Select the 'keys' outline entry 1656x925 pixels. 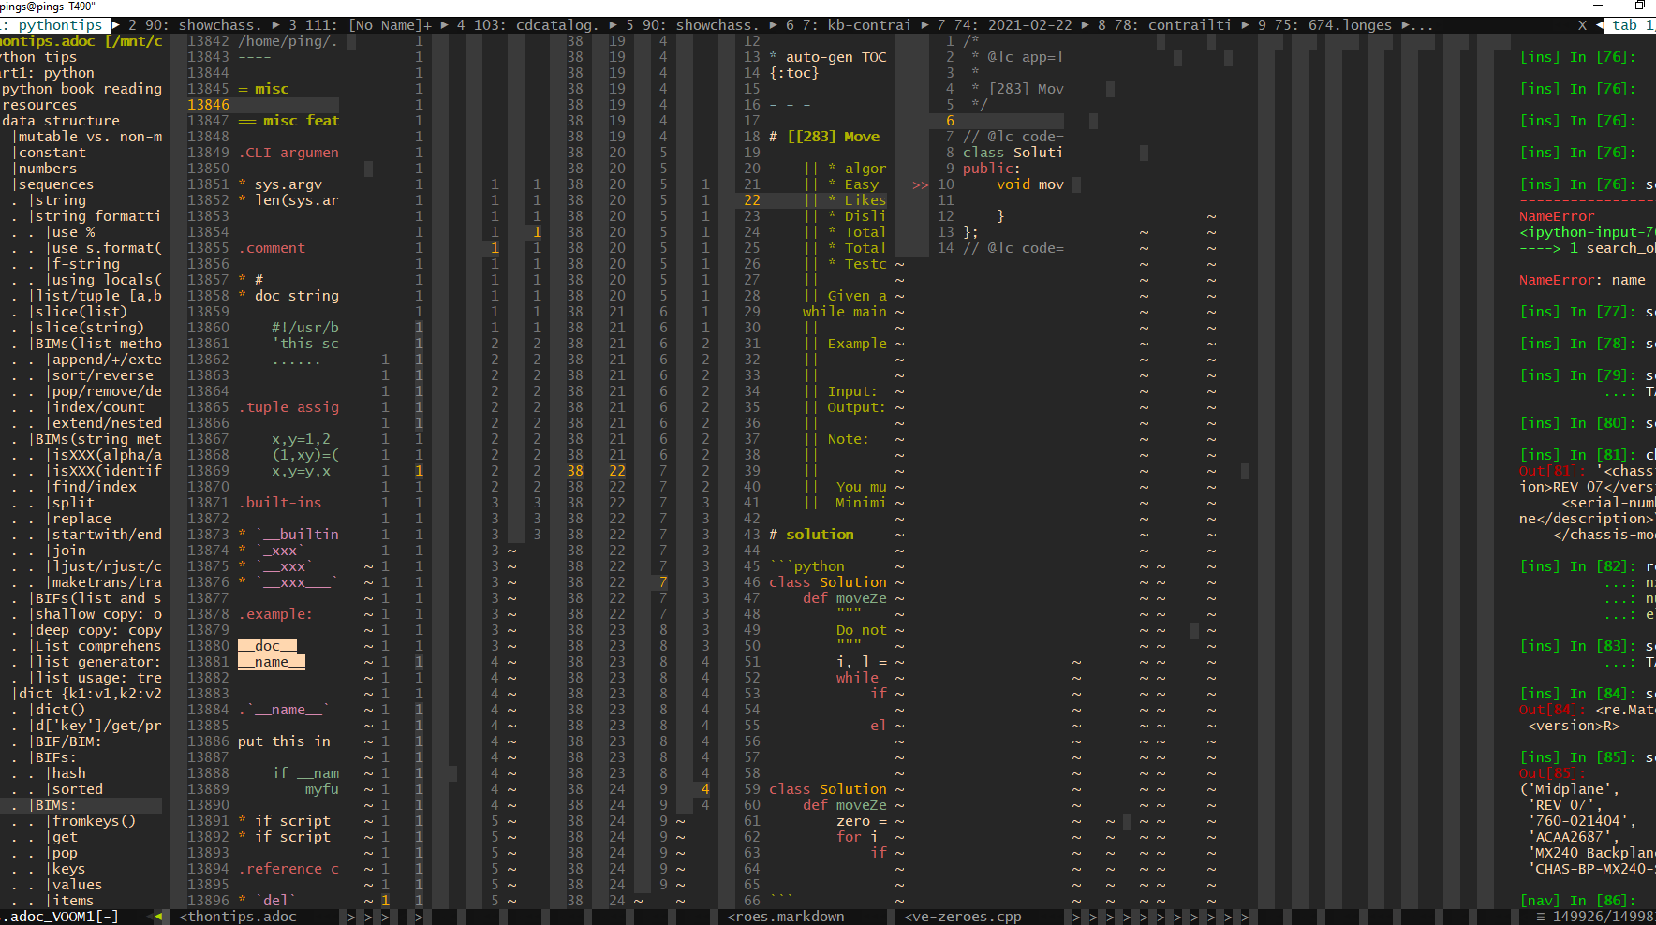pyautogui.click(x=69, y=869)
